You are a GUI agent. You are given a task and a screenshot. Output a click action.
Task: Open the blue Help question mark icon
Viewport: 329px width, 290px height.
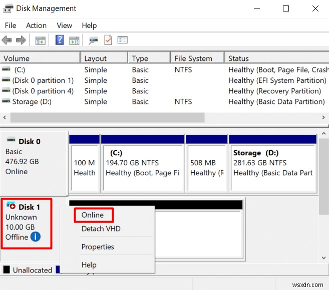tap(60, 40)
